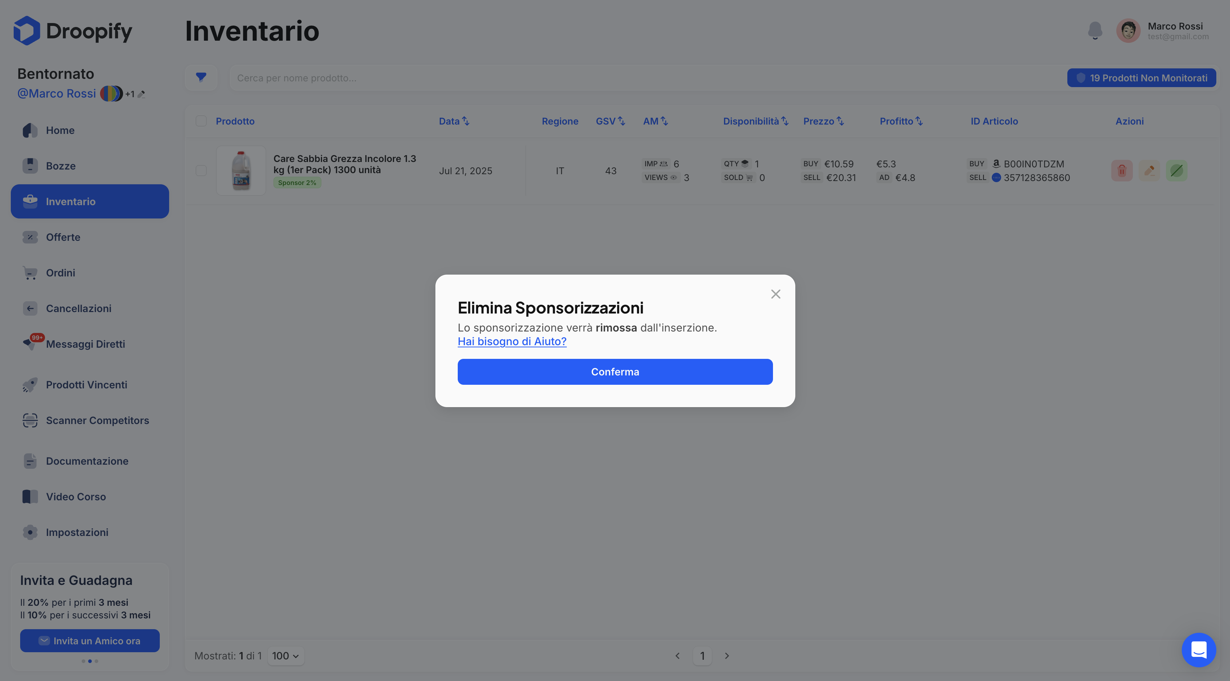Open Cancellazioni in the sidebar

point(90,308)
